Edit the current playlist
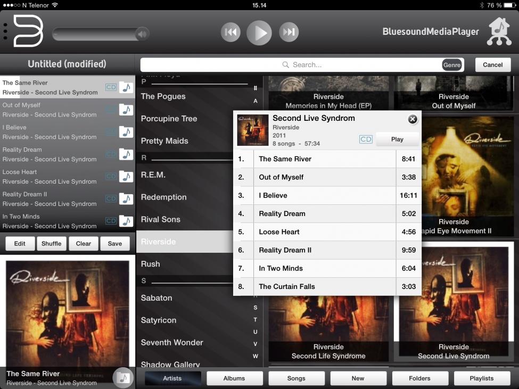Screen dimensions: 519x389 pyautogui.click(x=20, y=243)
